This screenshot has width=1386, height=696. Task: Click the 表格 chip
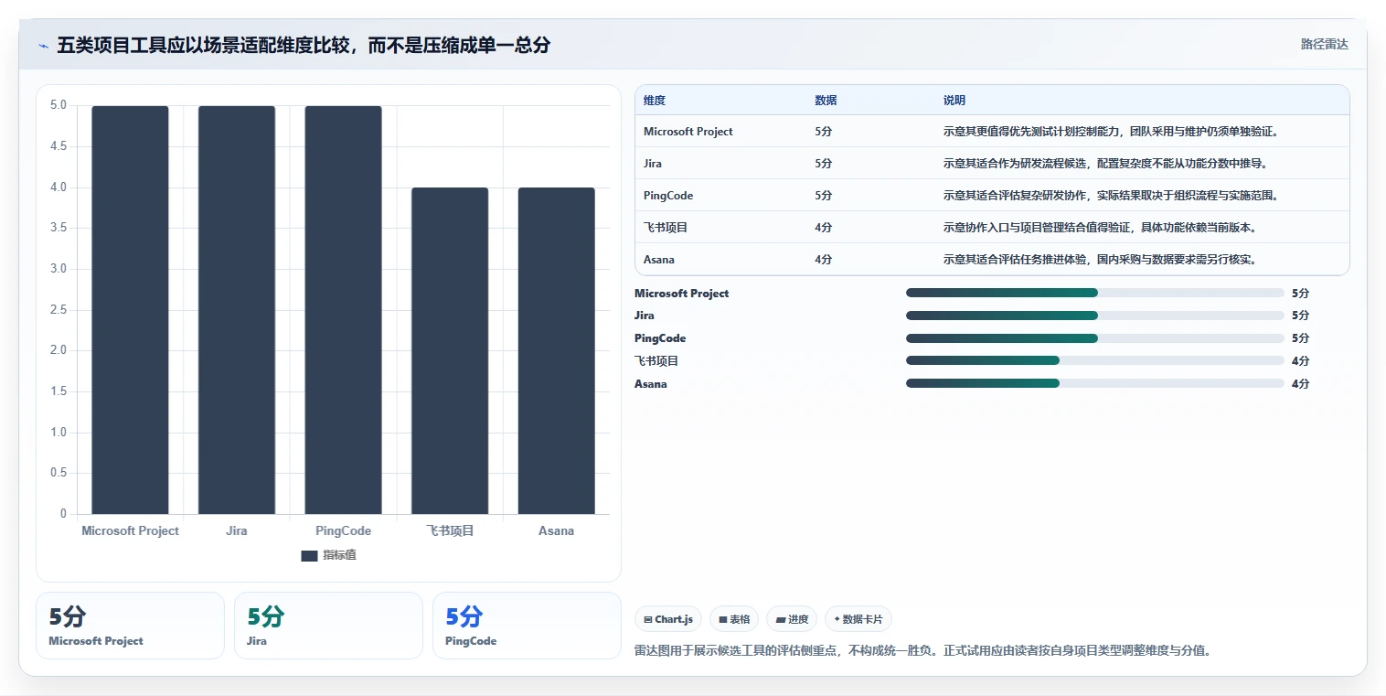point(734,619)
